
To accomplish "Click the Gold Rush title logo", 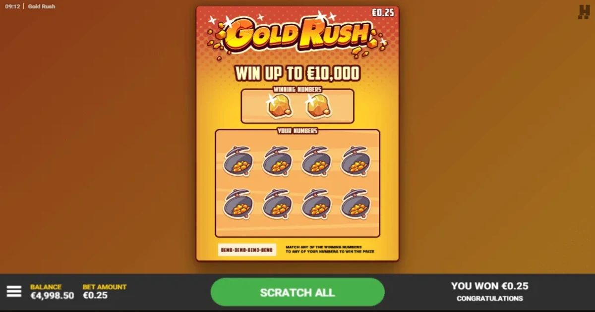I will 297,35.
